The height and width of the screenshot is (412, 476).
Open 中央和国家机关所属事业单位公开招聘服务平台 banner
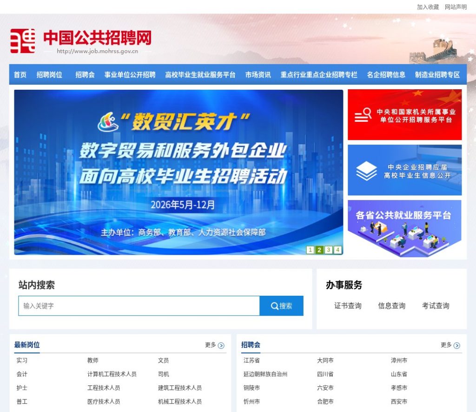point(405,115)
